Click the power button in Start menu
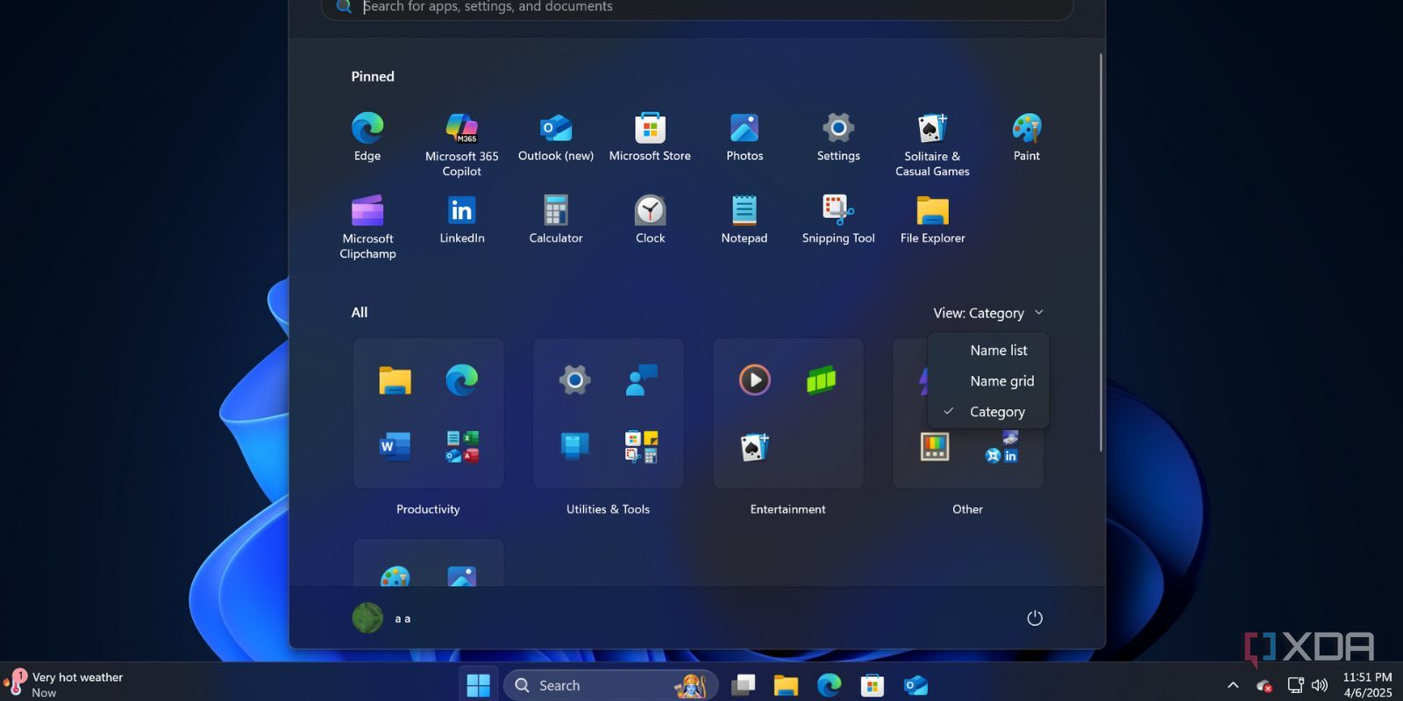 1035,618
